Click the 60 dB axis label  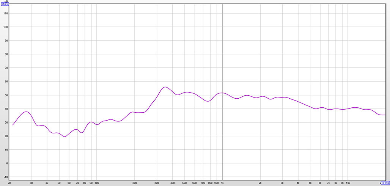[7, 81]
